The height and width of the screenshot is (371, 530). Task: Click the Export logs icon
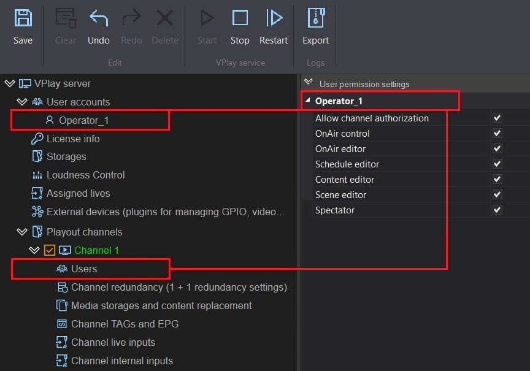coord(316,18)
